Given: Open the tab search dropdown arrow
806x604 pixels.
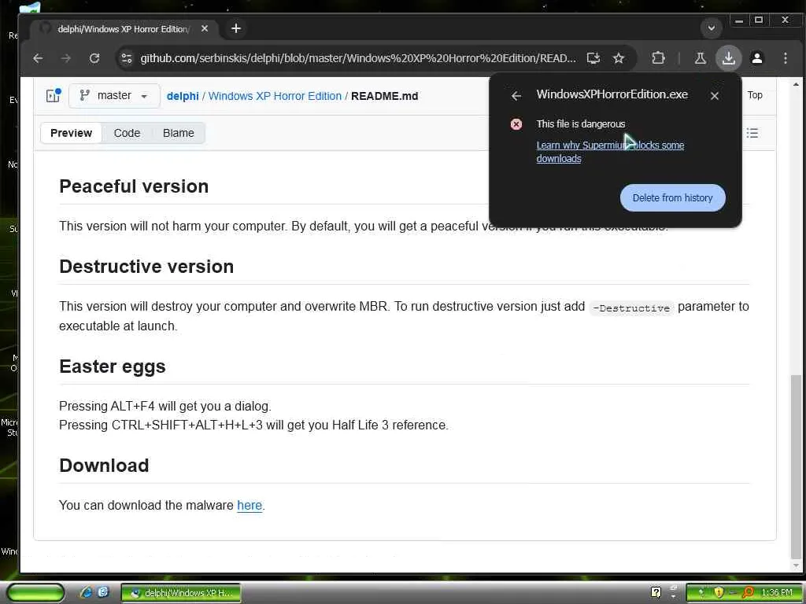Looking at the screenshot, I should (712, 28).
